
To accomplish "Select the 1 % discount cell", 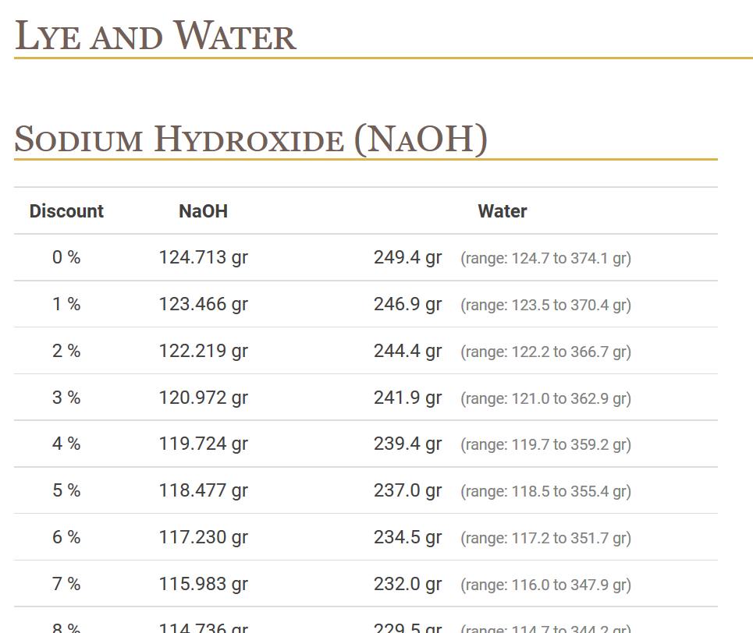I will point(66,304).
